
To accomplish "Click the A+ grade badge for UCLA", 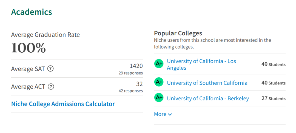I will tap(159, 64).
